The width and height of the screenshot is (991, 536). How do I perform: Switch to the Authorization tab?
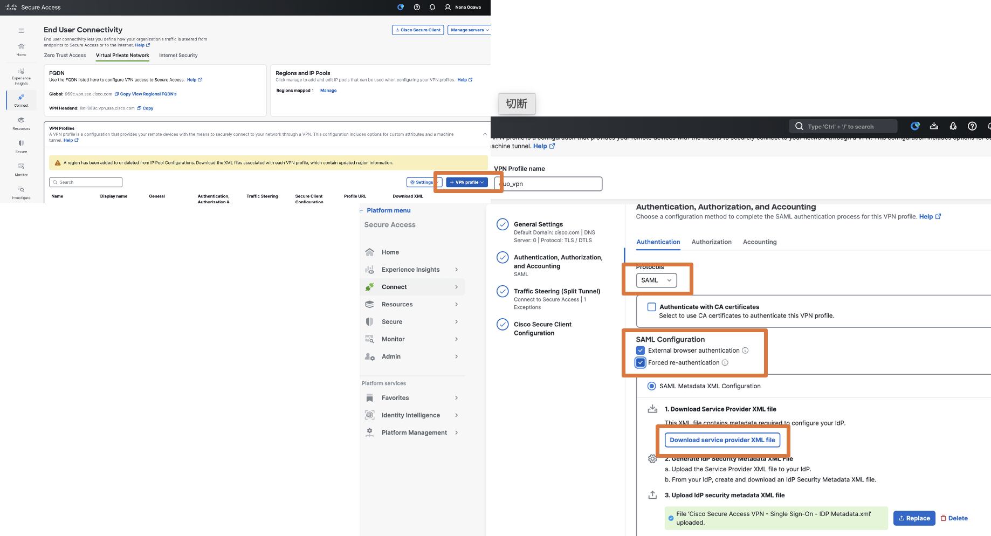[x=712, y=242]
